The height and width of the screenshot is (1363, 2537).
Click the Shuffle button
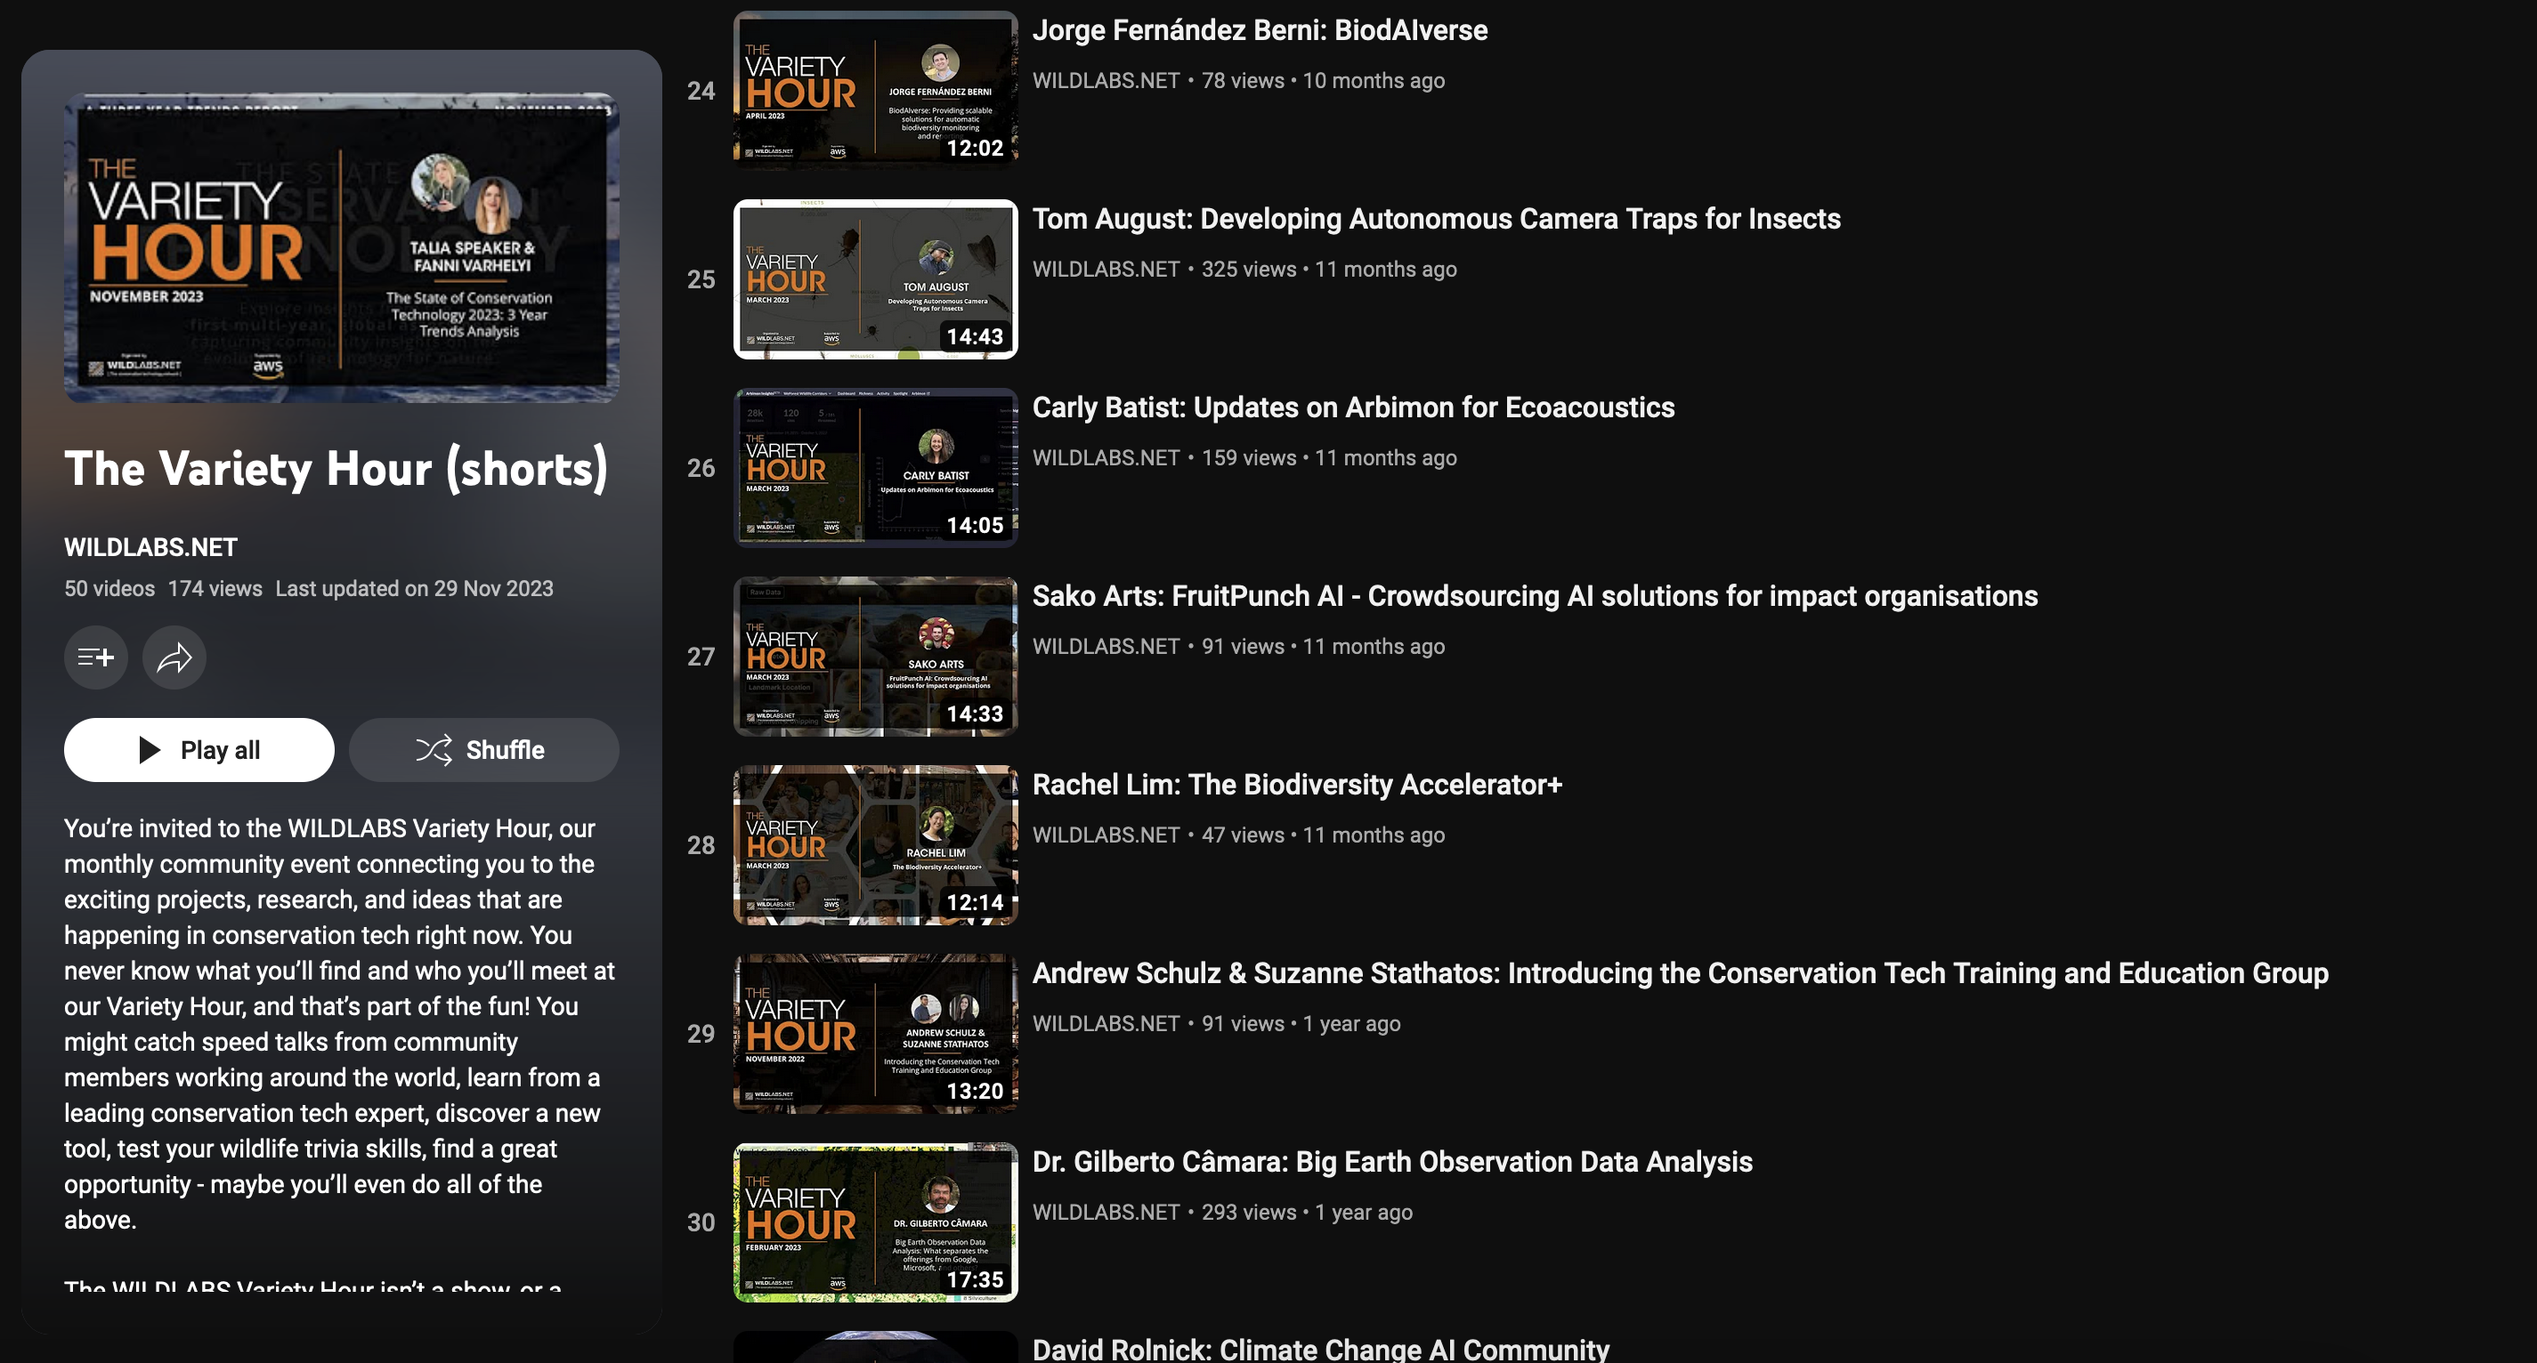click(x=483, y=750)
